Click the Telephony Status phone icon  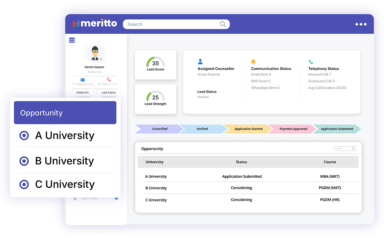[x=311, y=62]
